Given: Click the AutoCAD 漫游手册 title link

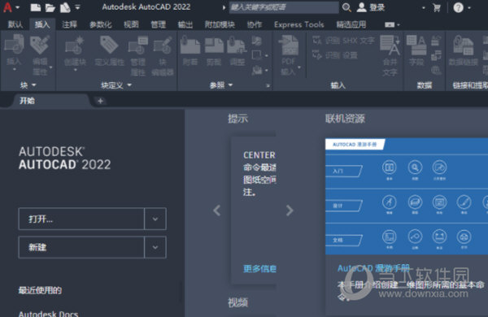Looking at the screenshot, I should point(374,268).
